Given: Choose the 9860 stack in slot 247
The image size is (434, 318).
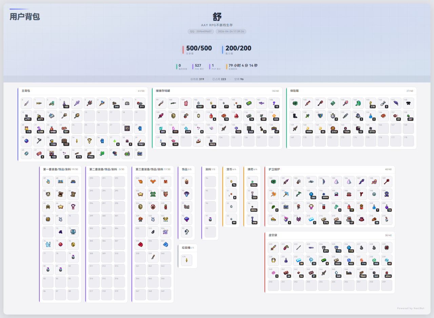Looking at the screenshot, I should pyautogui.click(x=361, y=273).
